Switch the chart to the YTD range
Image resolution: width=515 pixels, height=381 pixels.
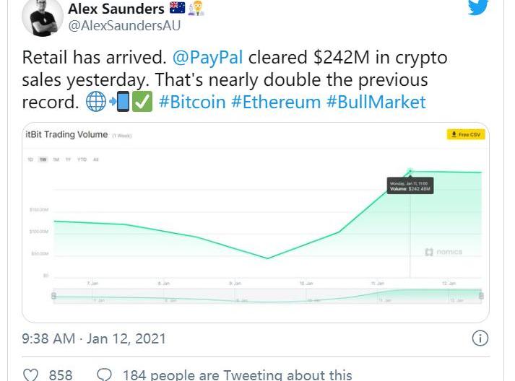[x=82, y=159]
